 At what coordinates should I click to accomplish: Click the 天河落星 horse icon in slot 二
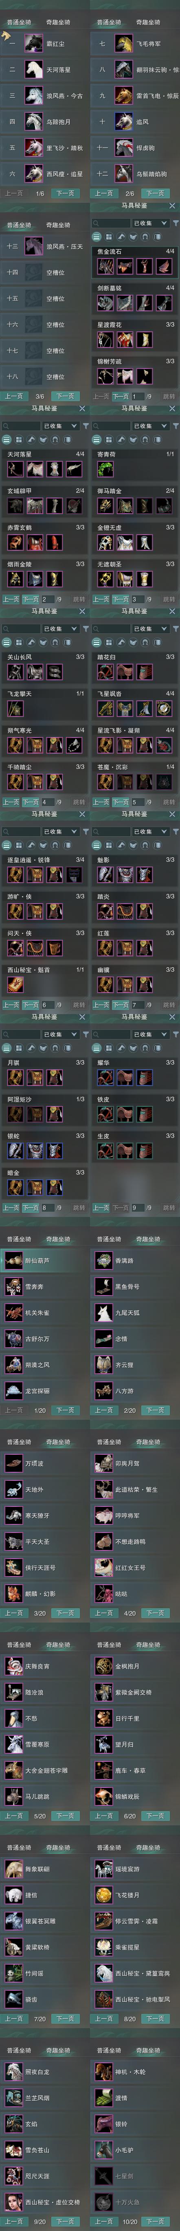pos(34,69)
